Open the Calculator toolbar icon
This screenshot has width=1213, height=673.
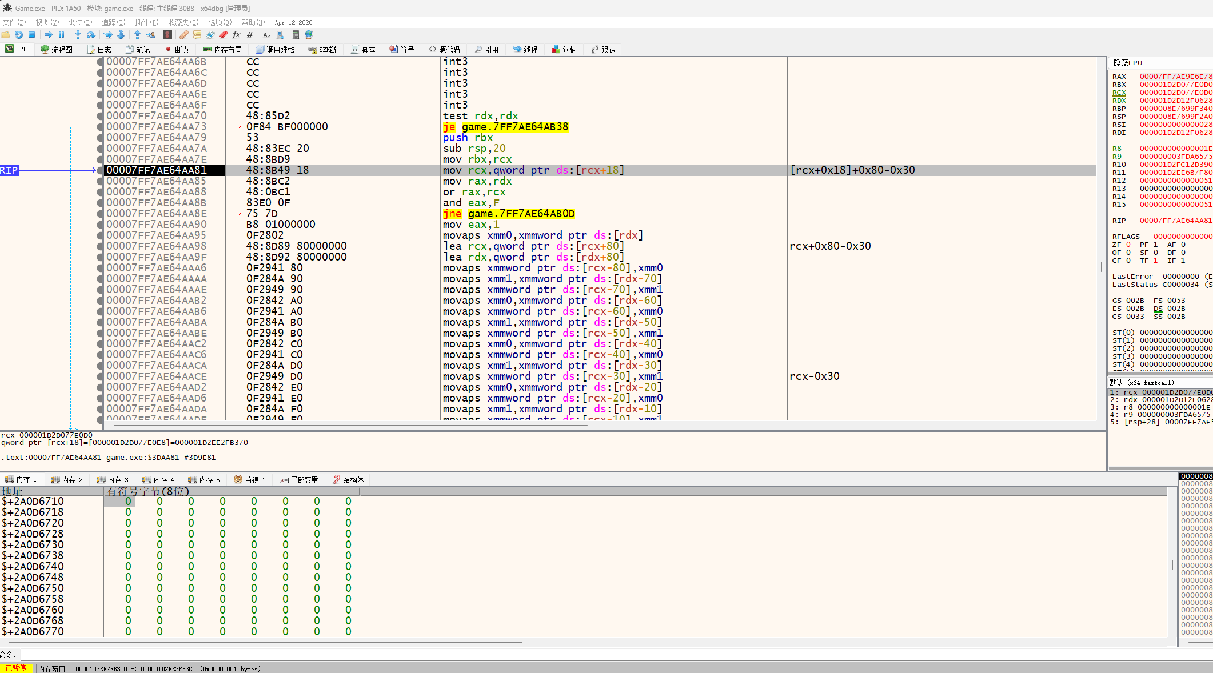click(x=296, y=35)
